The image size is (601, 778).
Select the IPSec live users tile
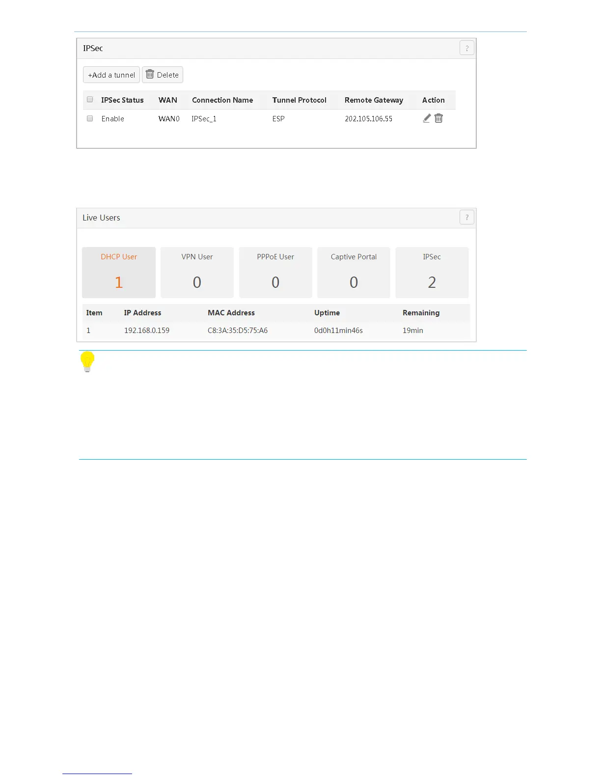click(x=432, y=272)
